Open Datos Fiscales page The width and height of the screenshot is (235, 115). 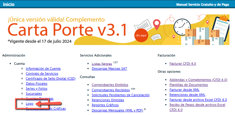pyautogui.click(x=37, y=84)
